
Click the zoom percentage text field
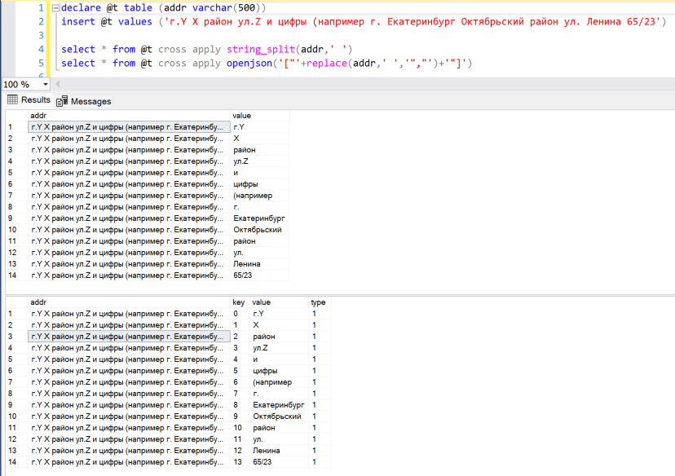coord(18,84)
